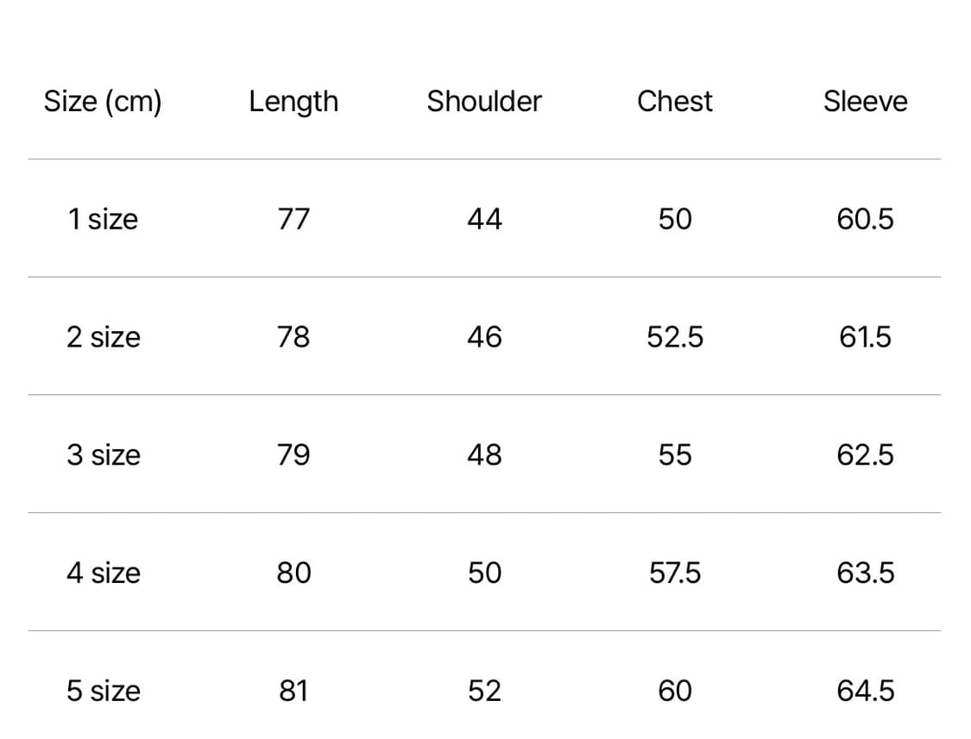Click the 4 size row label
Image resolution: width=971 pixels, height=739 pixels.
(x=103, y=573)
